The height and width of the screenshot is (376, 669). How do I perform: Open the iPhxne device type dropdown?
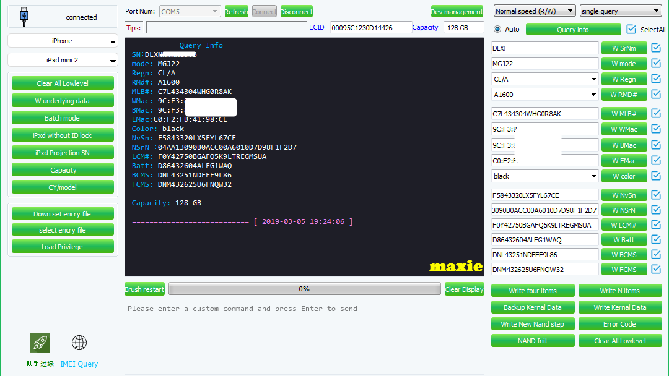pos(63,41)
